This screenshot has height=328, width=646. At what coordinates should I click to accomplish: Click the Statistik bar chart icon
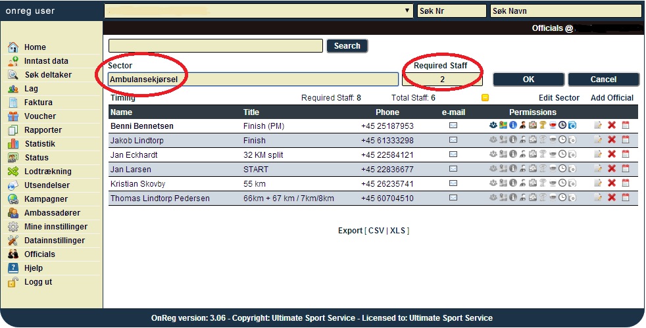pyautogui.click(x=13, y=144)
